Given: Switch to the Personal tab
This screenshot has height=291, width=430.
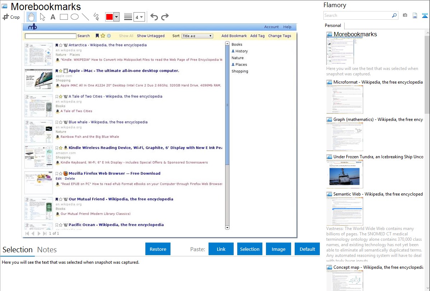Looking at the screenshot, I should click(333, 25).
